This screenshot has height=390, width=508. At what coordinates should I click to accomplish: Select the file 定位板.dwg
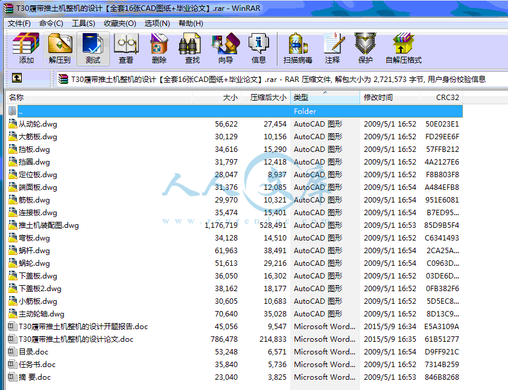37,174
